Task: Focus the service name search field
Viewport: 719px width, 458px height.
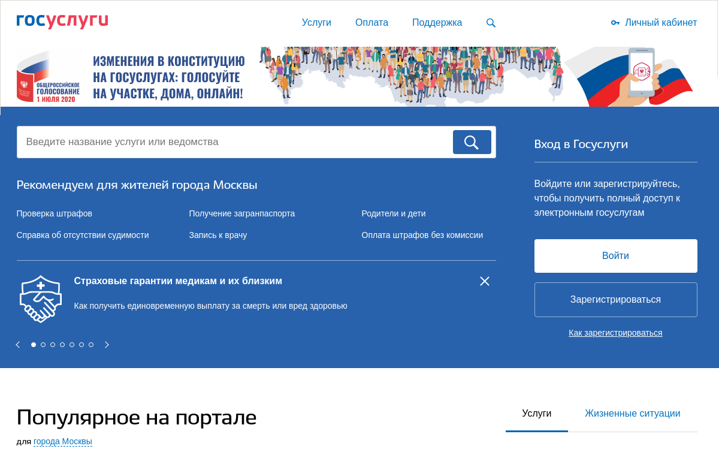Action: [234, 142]
